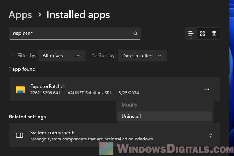
Task: Click version number 22621.3296.64.1
Action: (x=45, y=93)
